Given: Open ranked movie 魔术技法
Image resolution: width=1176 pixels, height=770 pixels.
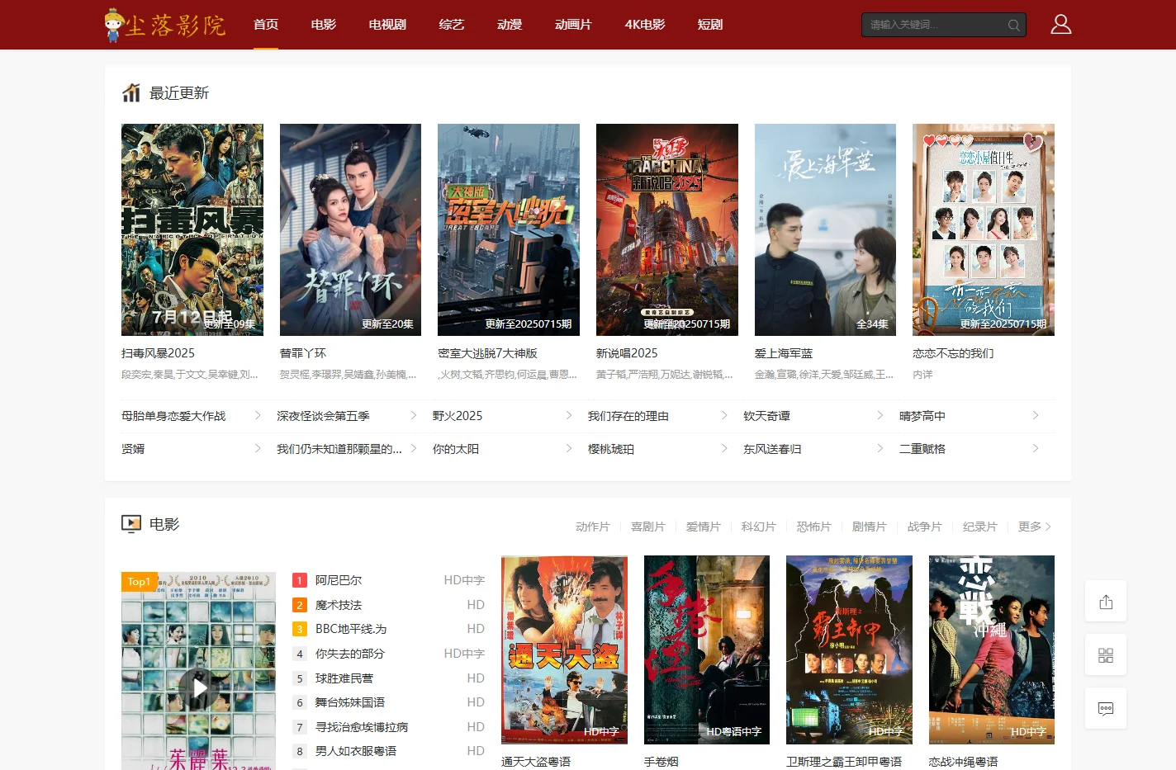Looking at the screenshot, I should (339, 605).
